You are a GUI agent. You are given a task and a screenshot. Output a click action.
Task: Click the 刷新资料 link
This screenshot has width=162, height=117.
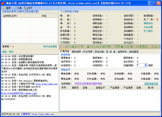coord(148,23)
